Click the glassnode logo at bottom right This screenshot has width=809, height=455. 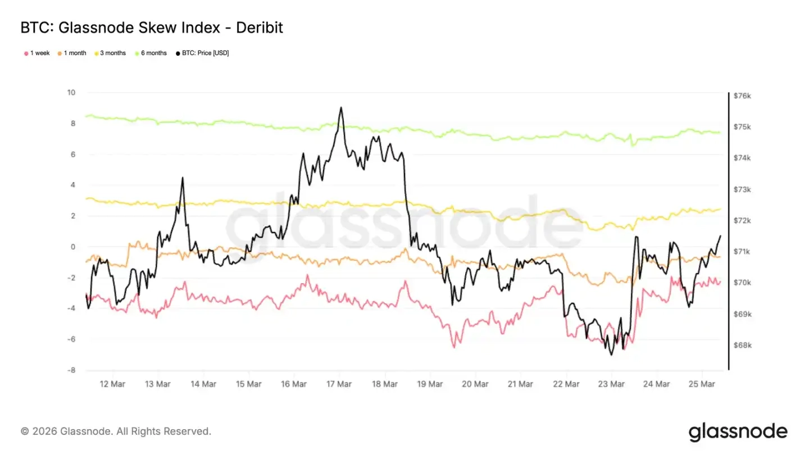738,431
